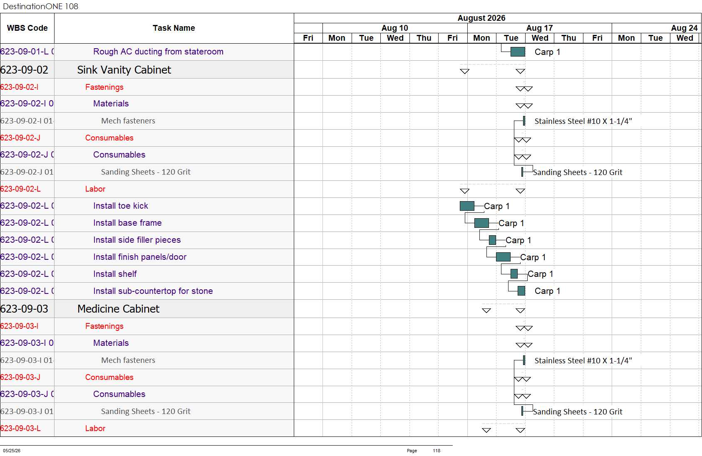Click the 05/25/26 footer date

(x=12, y=451)
